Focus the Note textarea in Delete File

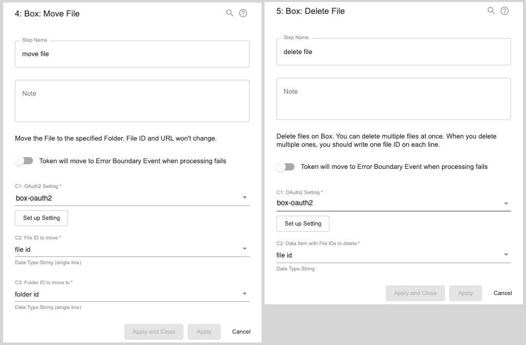click(x=393, y=99)
